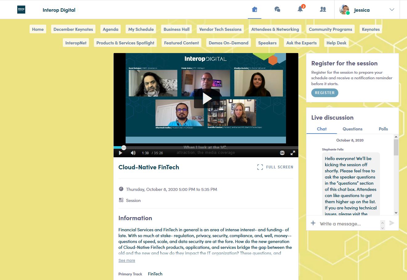
Task: Click the small play icon in video controls
Action: (120, 153)
